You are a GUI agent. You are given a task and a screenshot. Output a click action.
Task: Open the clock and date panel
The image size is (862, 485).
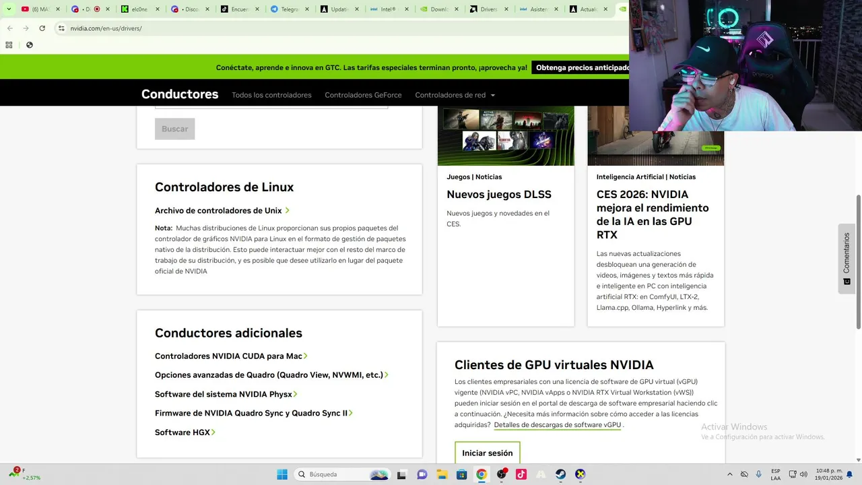[x=828, y=474]
